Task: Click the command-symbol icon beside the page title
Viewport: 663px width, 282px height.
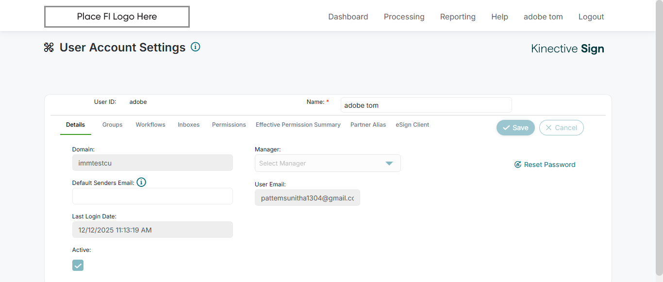Action: click(49, 48)
